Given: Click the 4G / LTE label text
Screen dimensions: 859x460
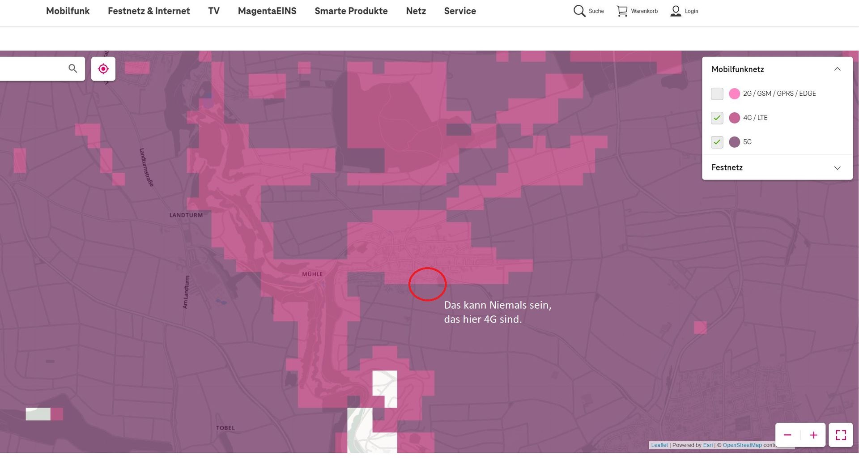Looking at the screenshot, I should coord(755,118).
